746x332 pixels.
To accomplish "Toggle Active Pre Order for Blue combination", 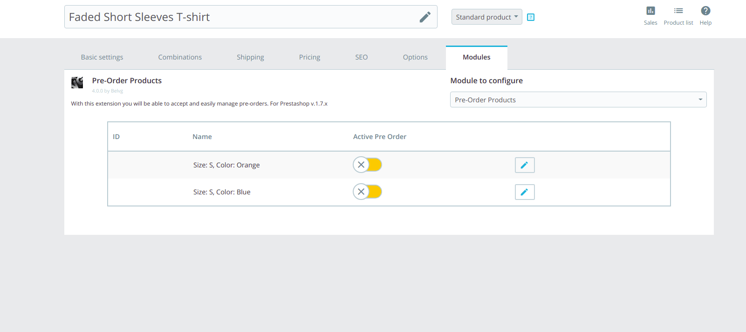I will coord(367,192).
